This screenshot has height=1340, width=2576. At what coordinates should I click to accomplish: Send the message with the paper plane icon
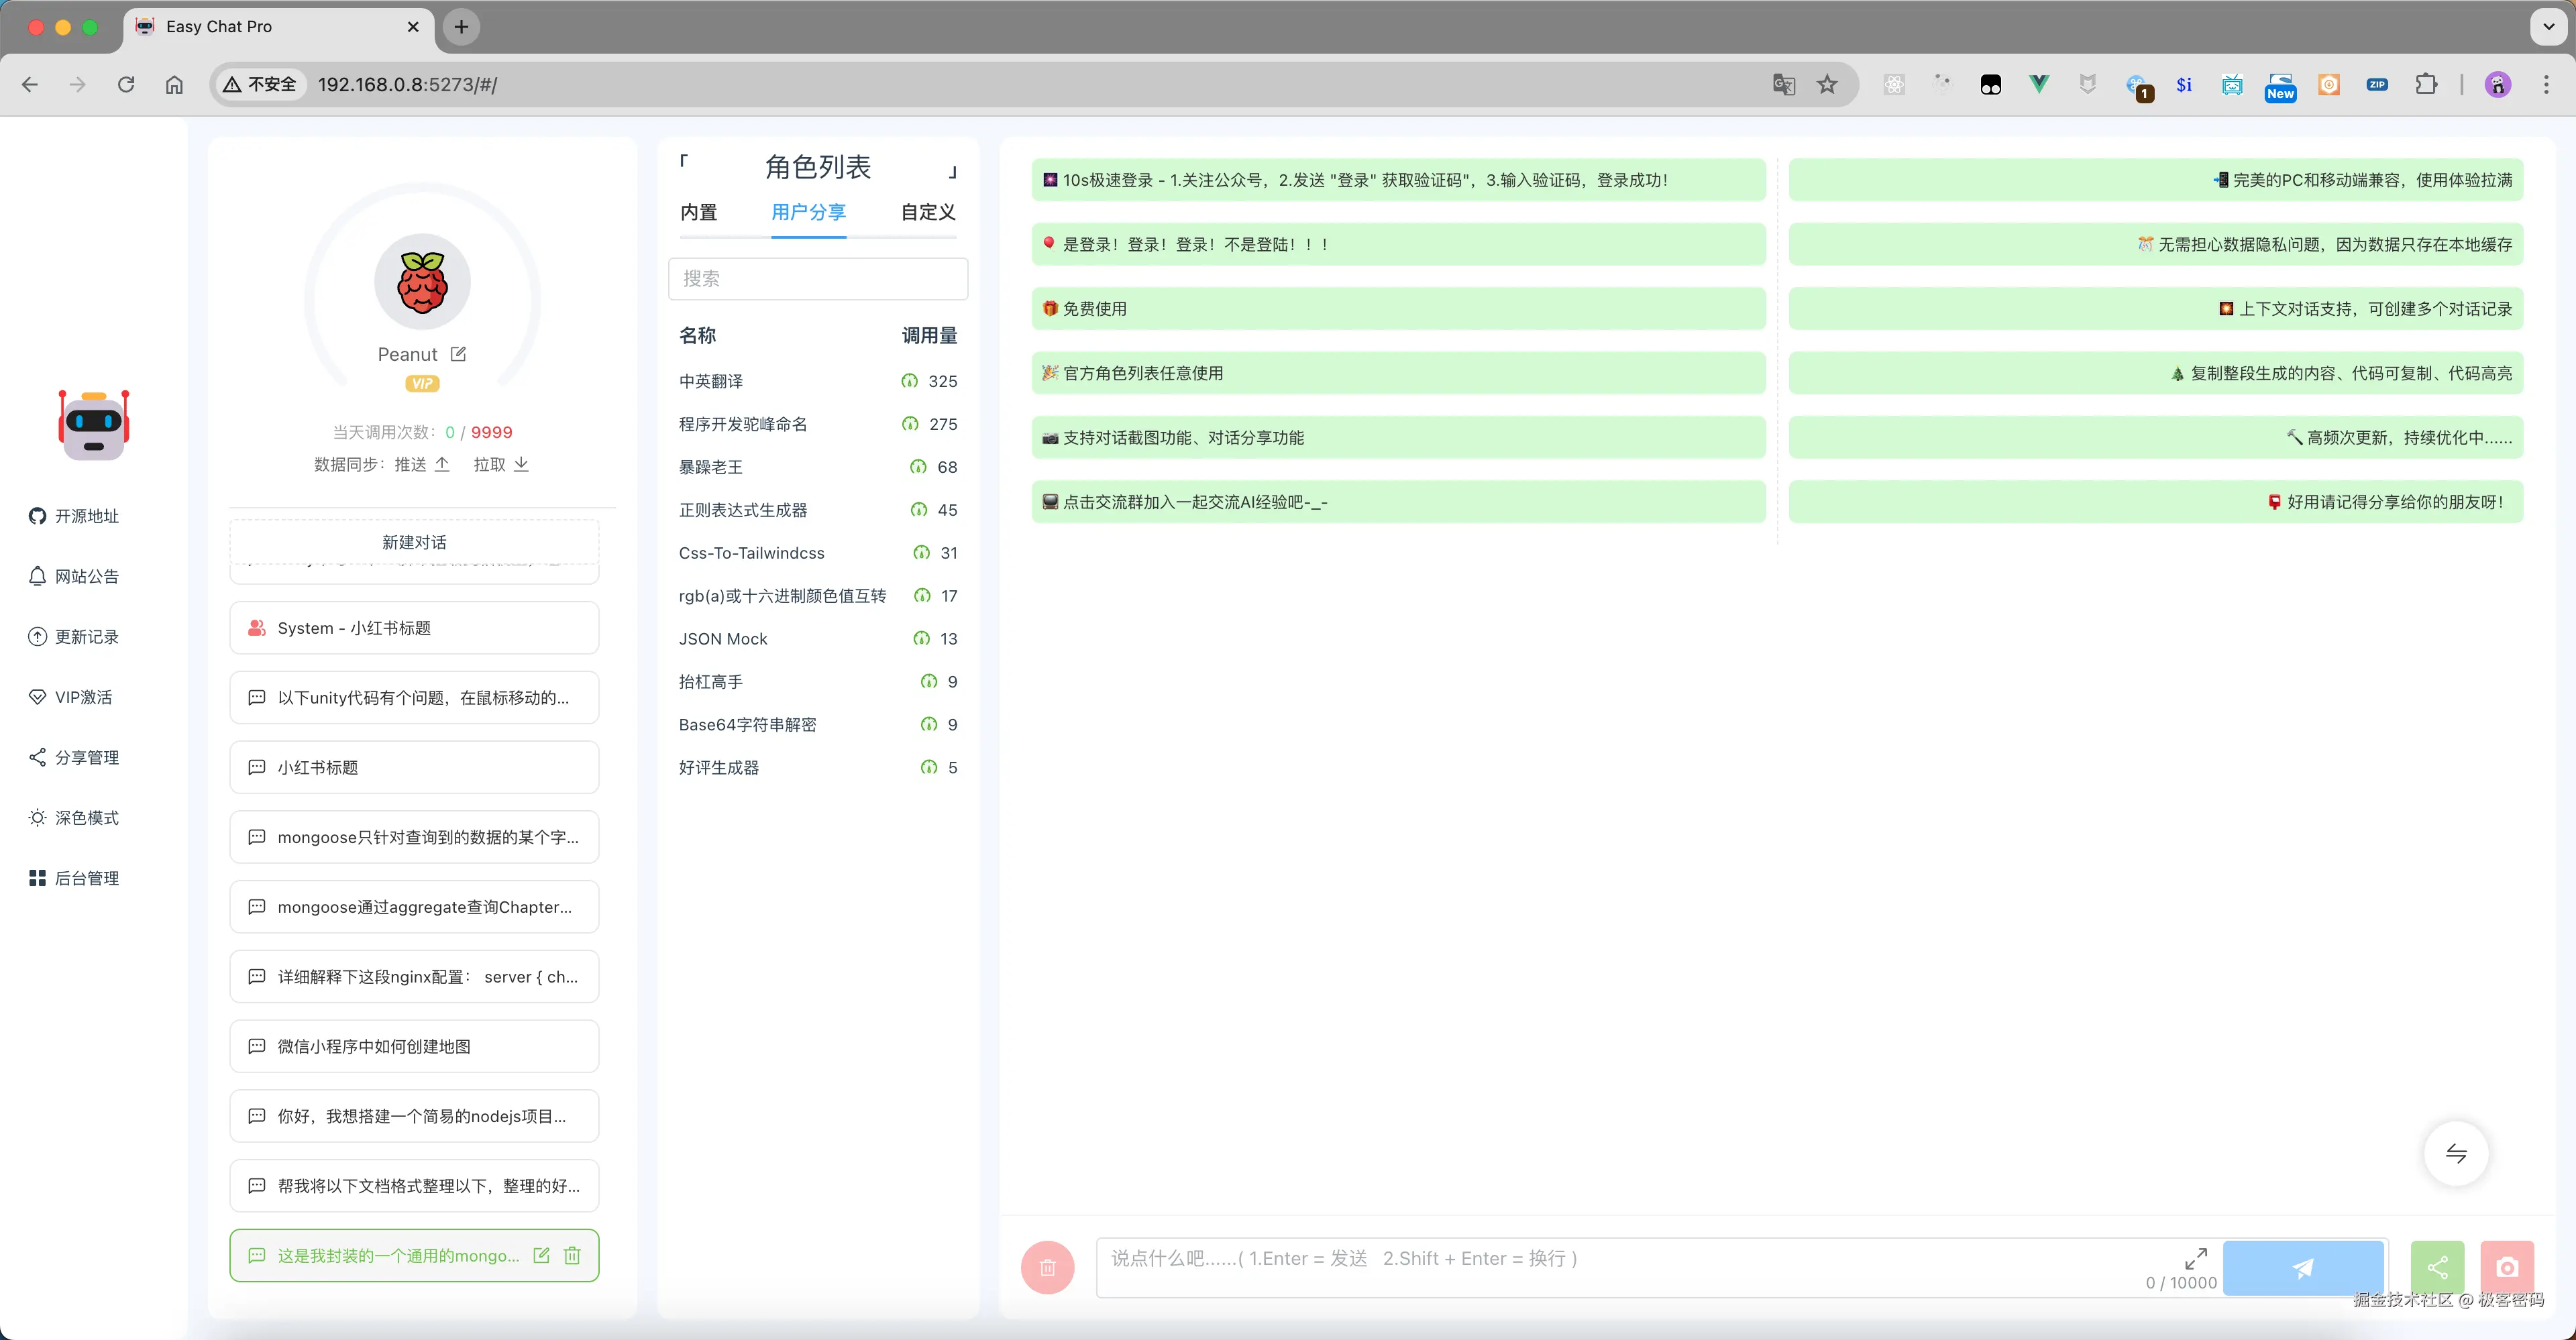[x=2303, y=1267]
